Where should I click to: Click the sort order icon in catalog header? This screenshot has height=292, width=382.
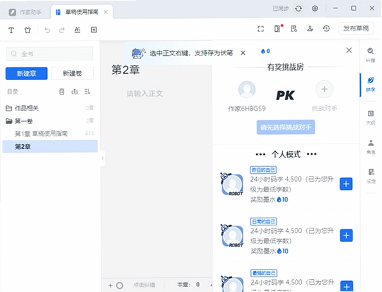click(87, 92)
